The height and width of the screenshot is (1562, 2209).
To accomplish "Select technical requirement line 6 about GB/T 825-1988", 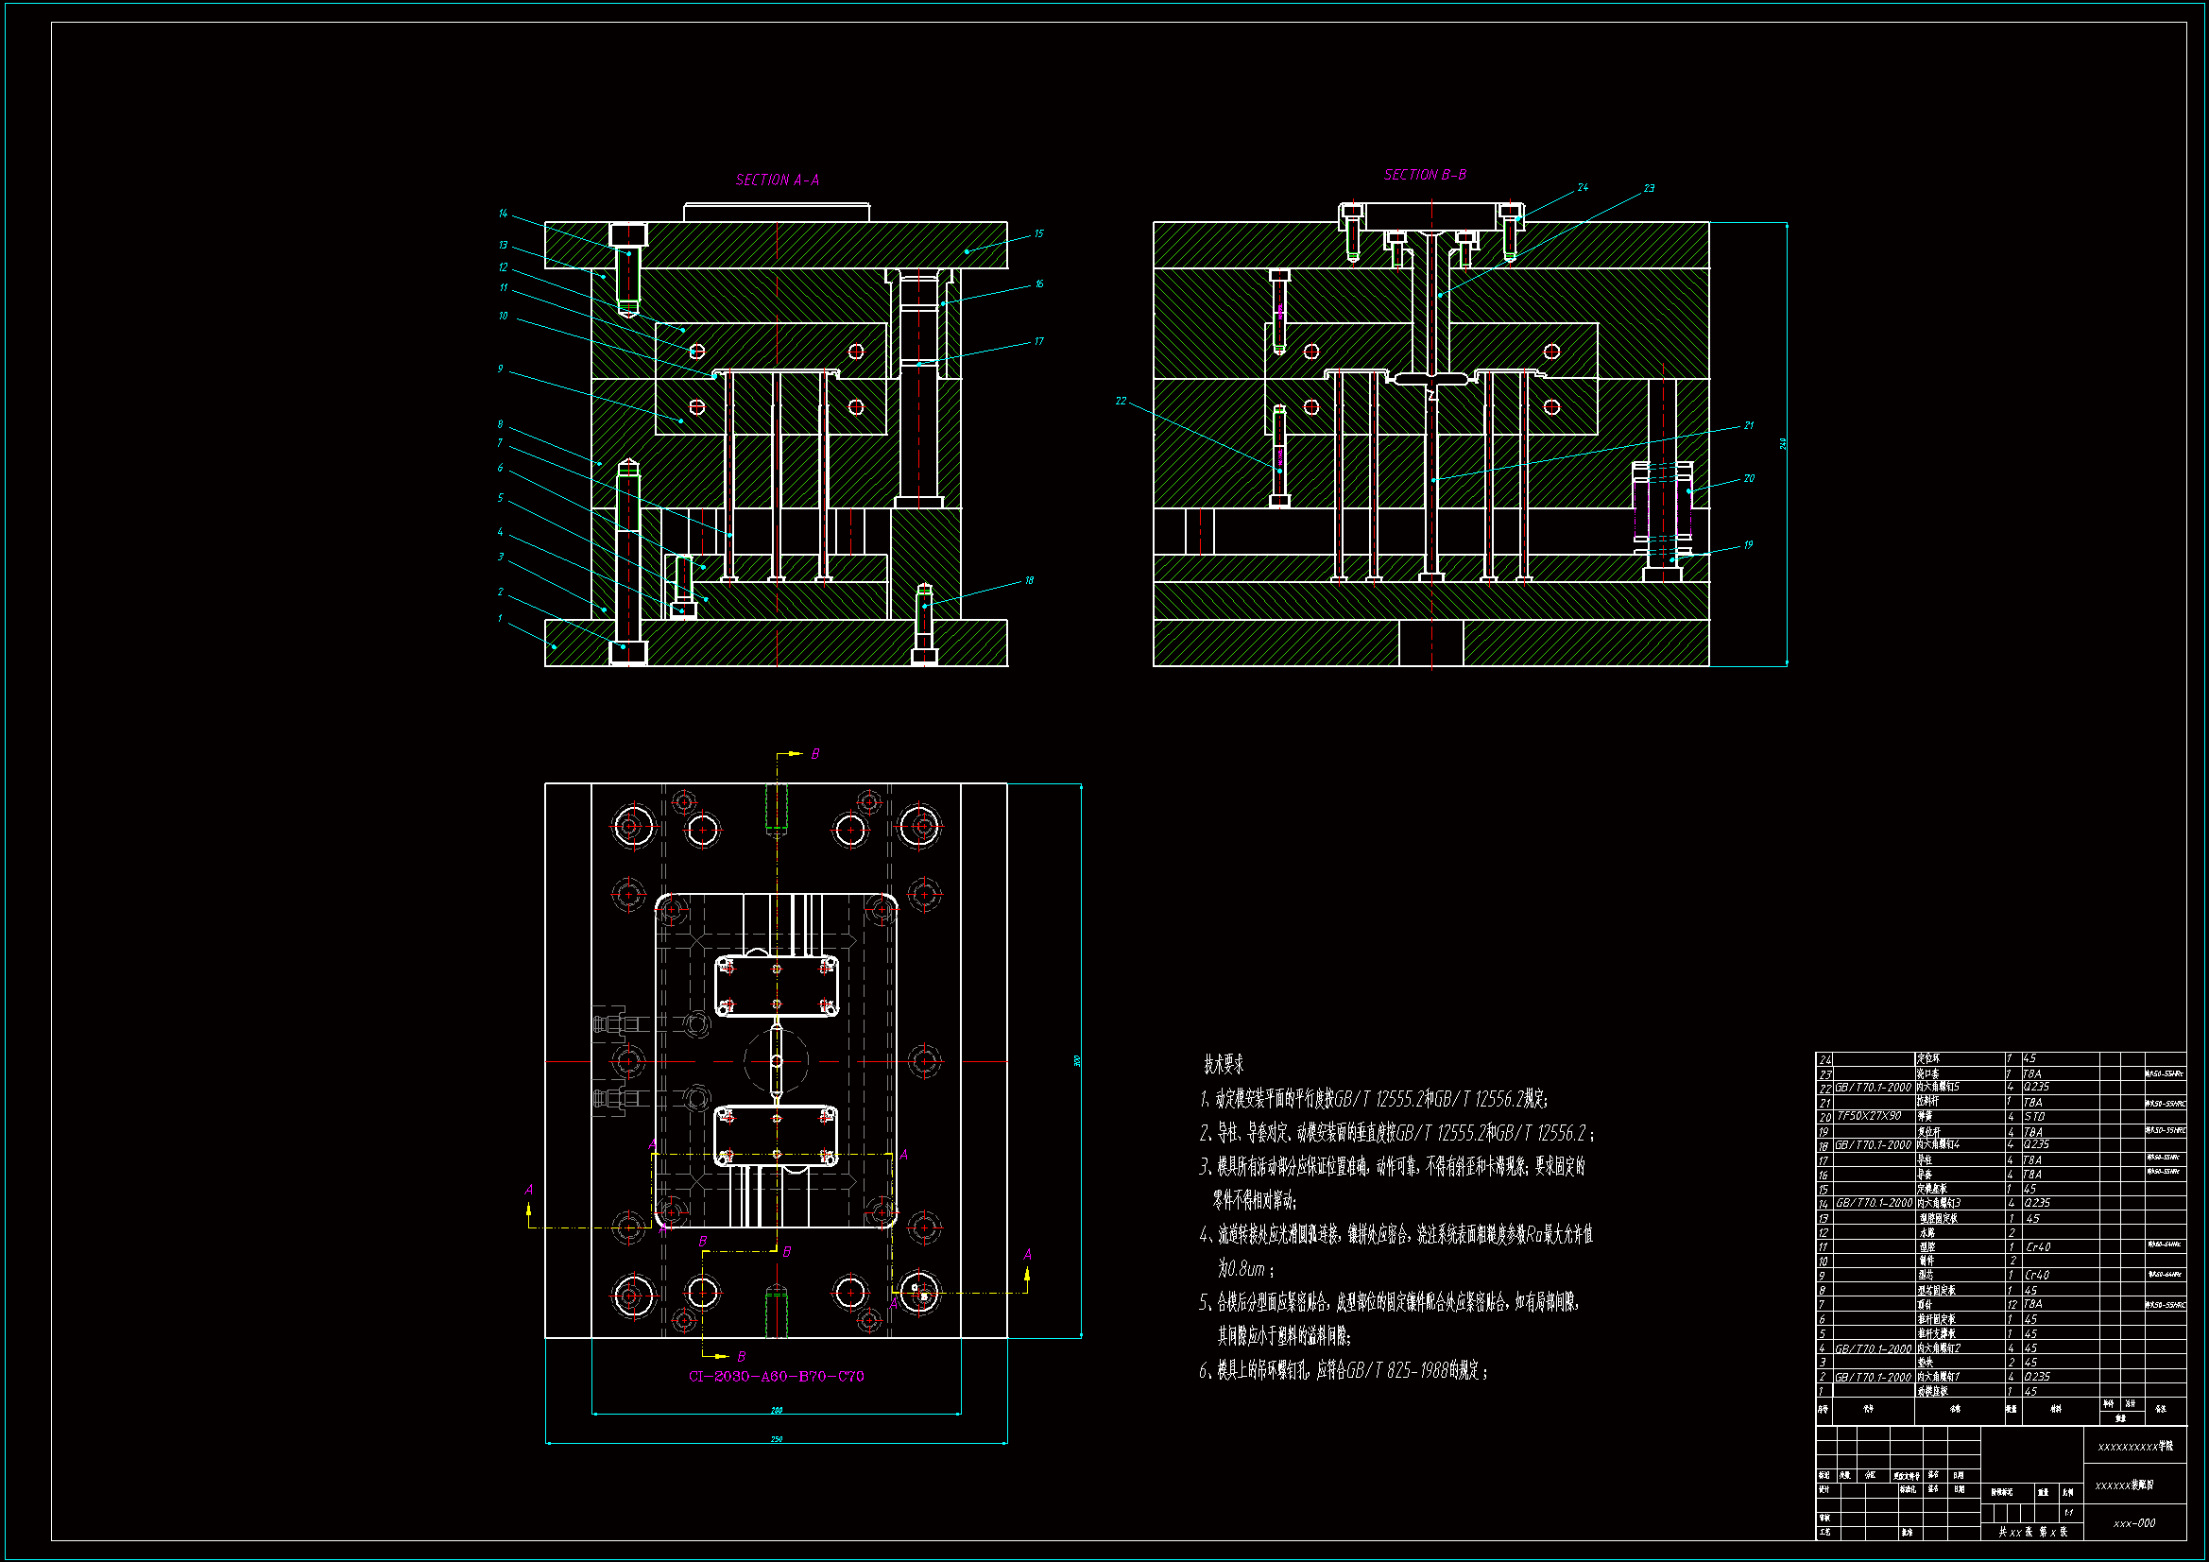I will tap(1344, 1370).
